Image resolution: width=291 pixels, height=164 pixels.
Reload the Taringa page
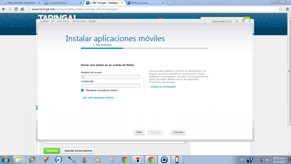click(17, 9)
